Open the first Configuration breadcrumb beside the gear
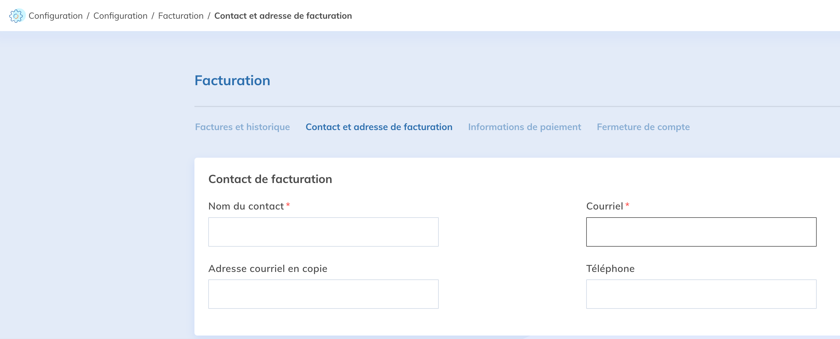 click(55, 16)
